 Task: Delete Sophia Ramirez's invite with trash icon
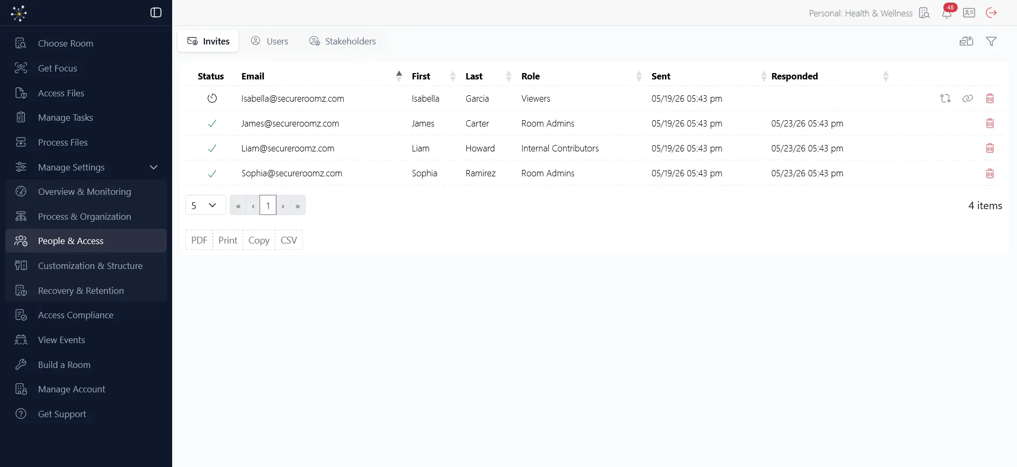coord(989,173)
